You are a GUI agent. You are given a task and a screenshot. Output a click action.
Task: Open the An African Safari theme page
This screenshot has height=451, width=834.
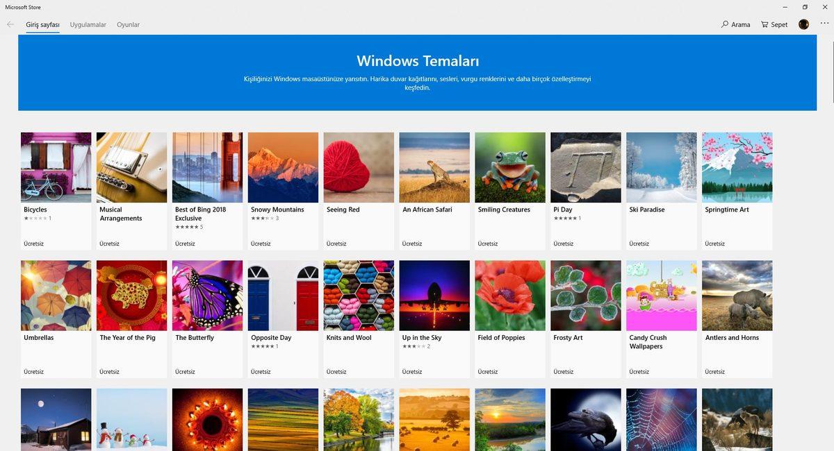[x=434, y=167]
